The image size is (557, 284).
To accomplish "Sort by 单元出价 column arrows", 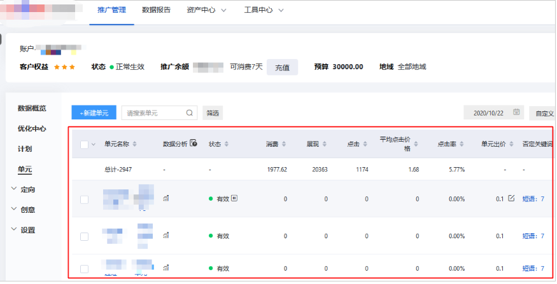I will 511,144.
